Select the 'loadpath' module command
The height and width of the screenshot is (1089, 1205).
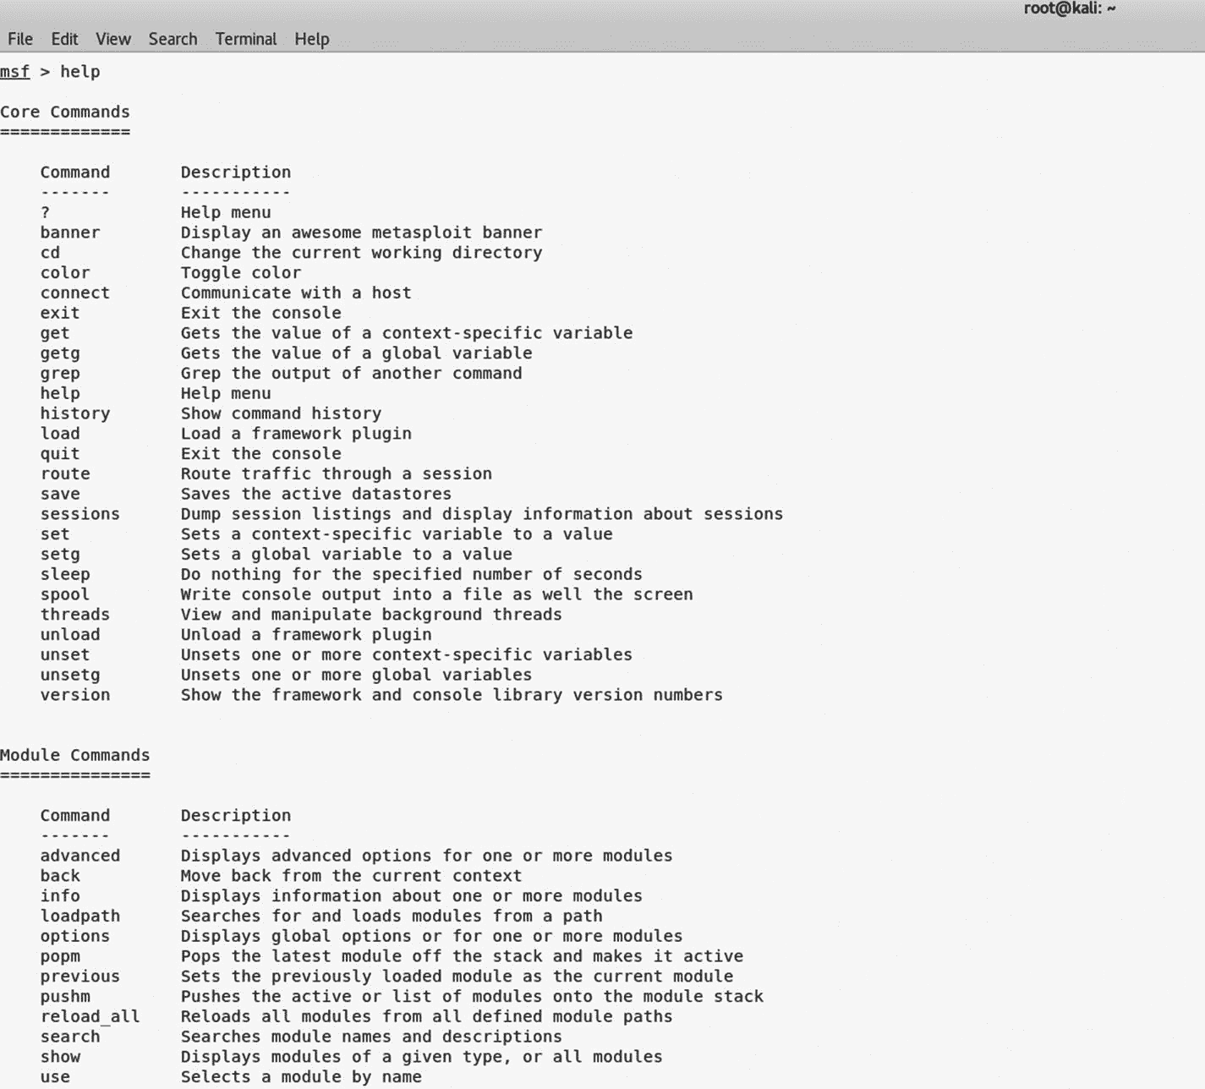[x=80, y=917]
